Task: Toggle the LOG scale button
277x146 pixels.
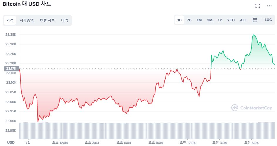Action: click(268, 20)
